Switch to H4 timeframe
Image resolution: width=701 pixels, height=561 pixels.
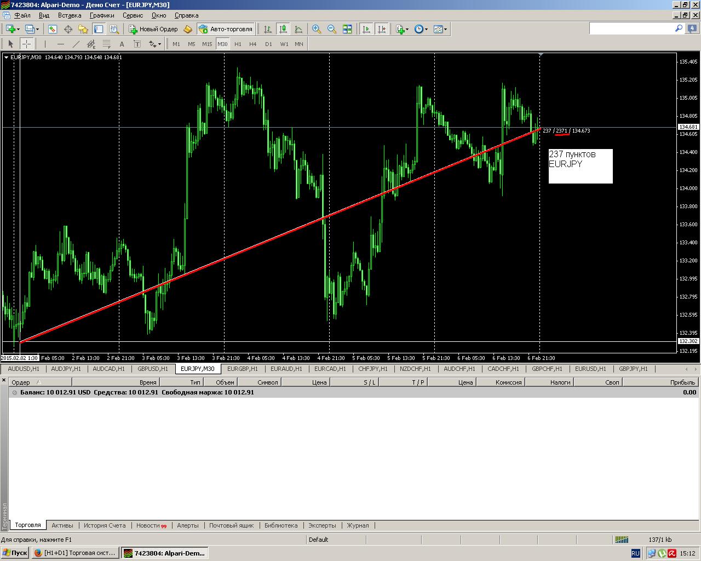pos(252,44)
